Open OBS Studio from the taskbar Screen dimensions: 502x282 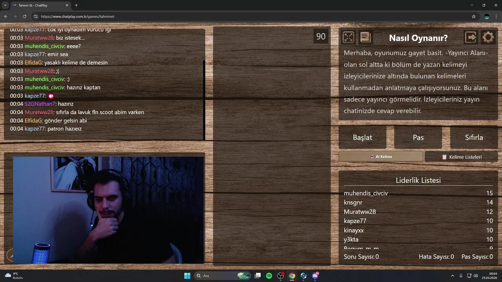pos(280,276)
